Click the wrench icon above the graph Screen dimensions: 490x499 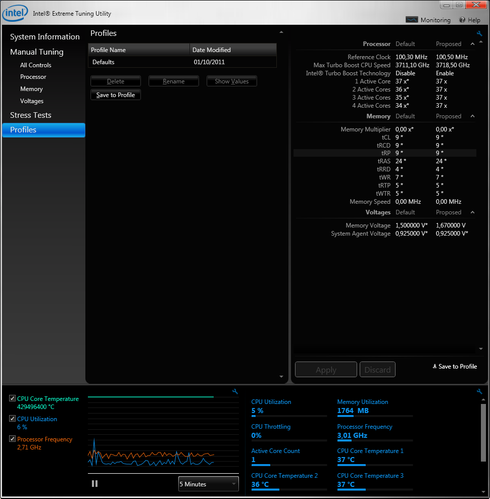pos(235,391)
